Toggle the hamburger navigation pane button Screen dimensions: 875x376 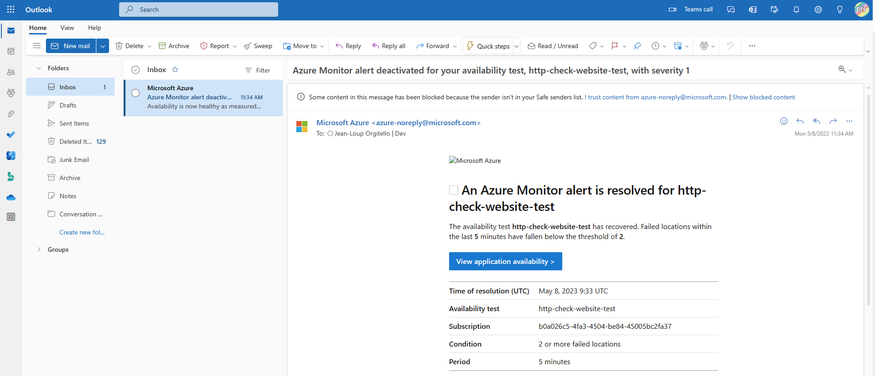click(37, 46)
